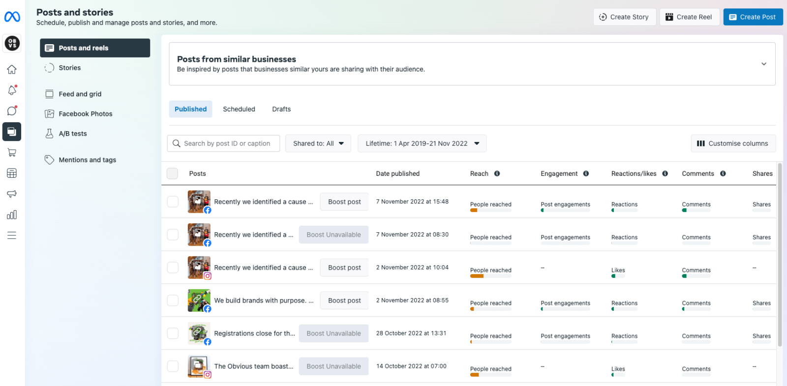
Task: Click the Reach column info icon
Action: click(497, 173)
